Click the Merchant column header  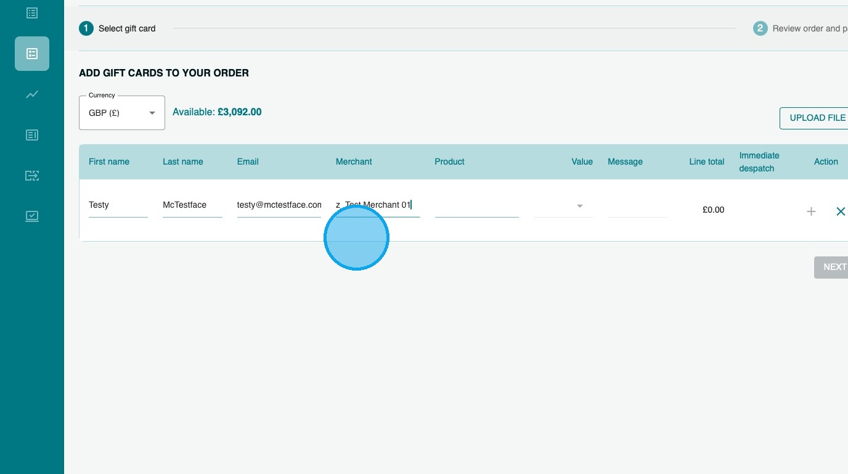point(354,161)
